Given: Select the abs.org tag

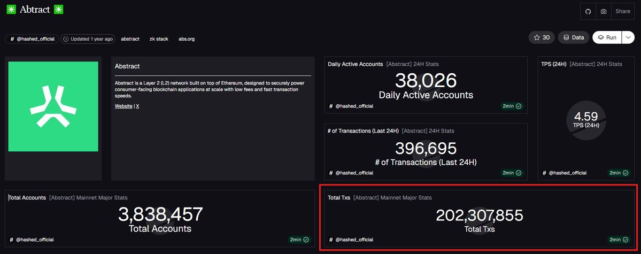Looking at the screenshot, I should 187,39.
